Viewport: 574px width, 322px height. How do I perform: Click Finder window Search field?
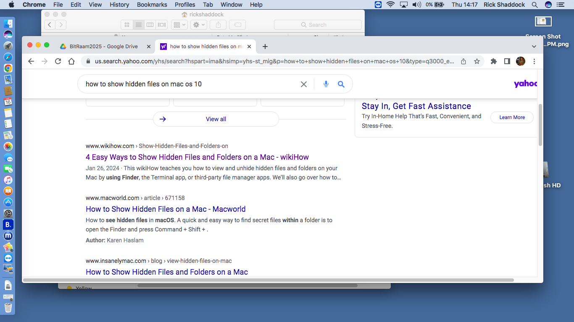point(318,25)
